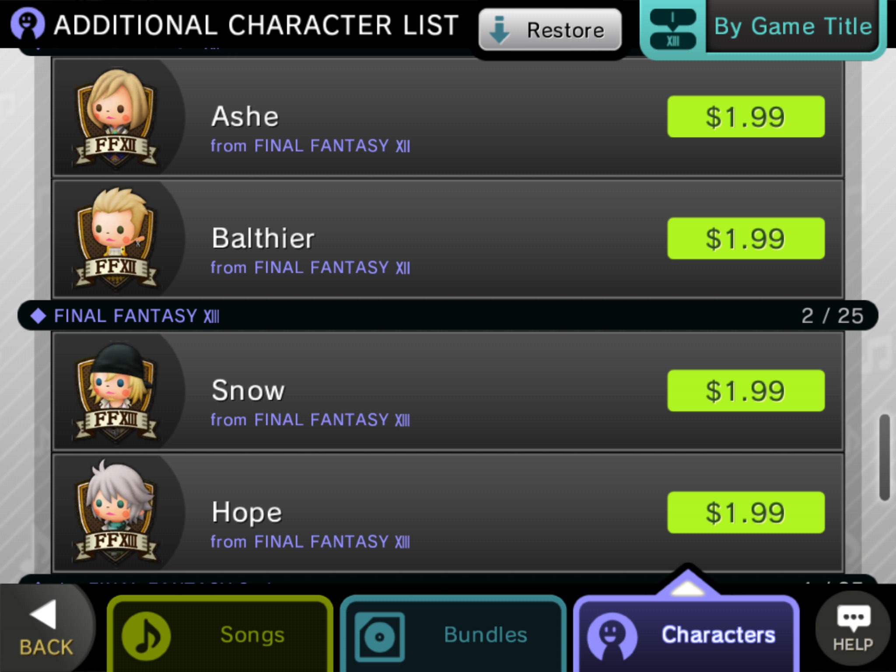The width and height of the screenshot is (896, 672).
Task: Buy Ashe for $1.99
Action: (x=746, y=117)
